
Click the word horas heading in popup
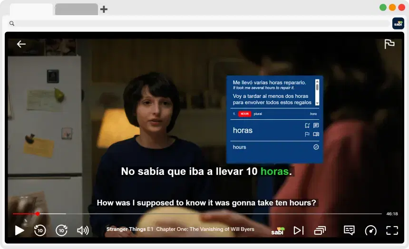(x=243, y=130)
